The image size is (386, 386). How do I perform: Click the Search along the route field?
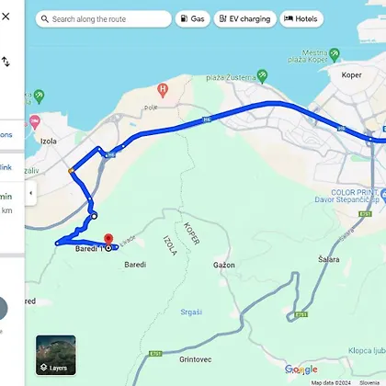pos(104,19)
